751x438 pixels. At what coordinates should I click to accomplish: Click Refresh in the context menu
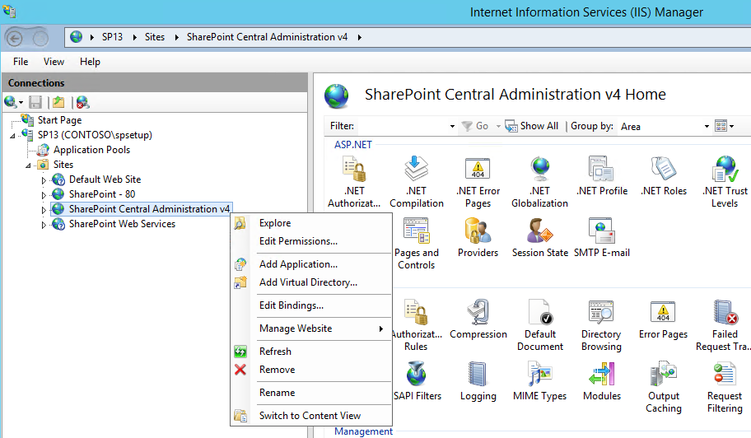coord(310,352)
